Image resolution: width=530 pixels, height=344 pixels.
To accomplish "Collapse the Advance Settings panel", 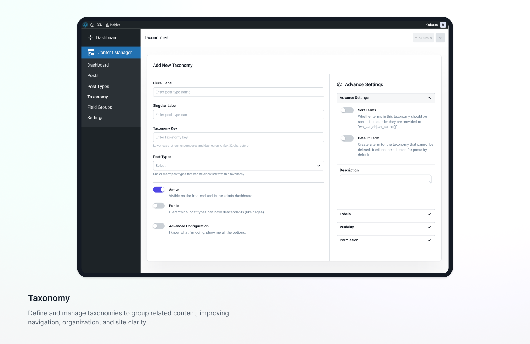I will pyautogui.click(x=429, y=98).
